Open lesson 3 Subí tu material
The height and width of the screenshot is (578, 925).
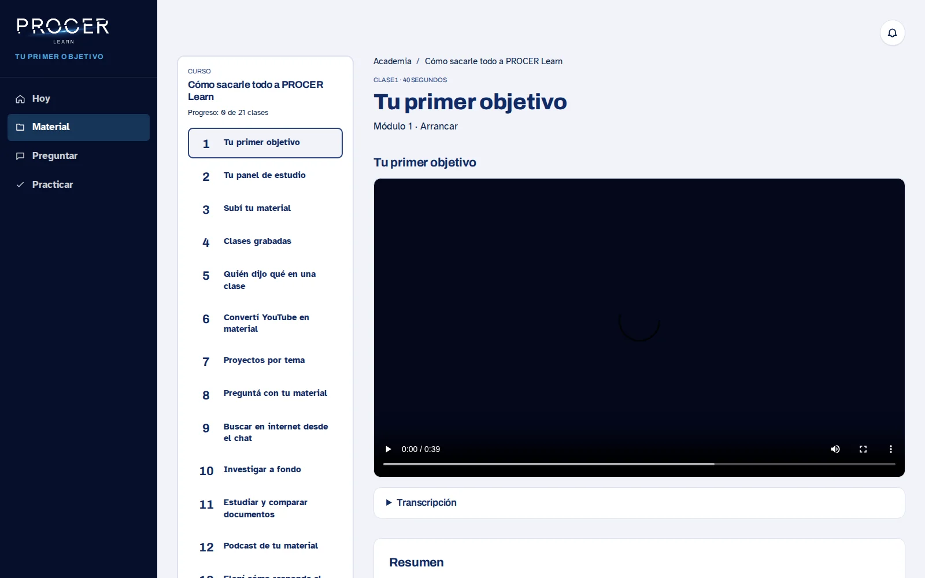(265, 209)
